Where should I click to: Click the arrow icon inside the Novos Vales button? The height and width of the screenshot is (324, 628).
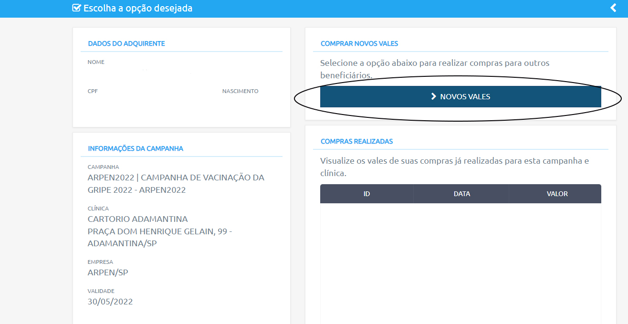[x=433, y=96]
